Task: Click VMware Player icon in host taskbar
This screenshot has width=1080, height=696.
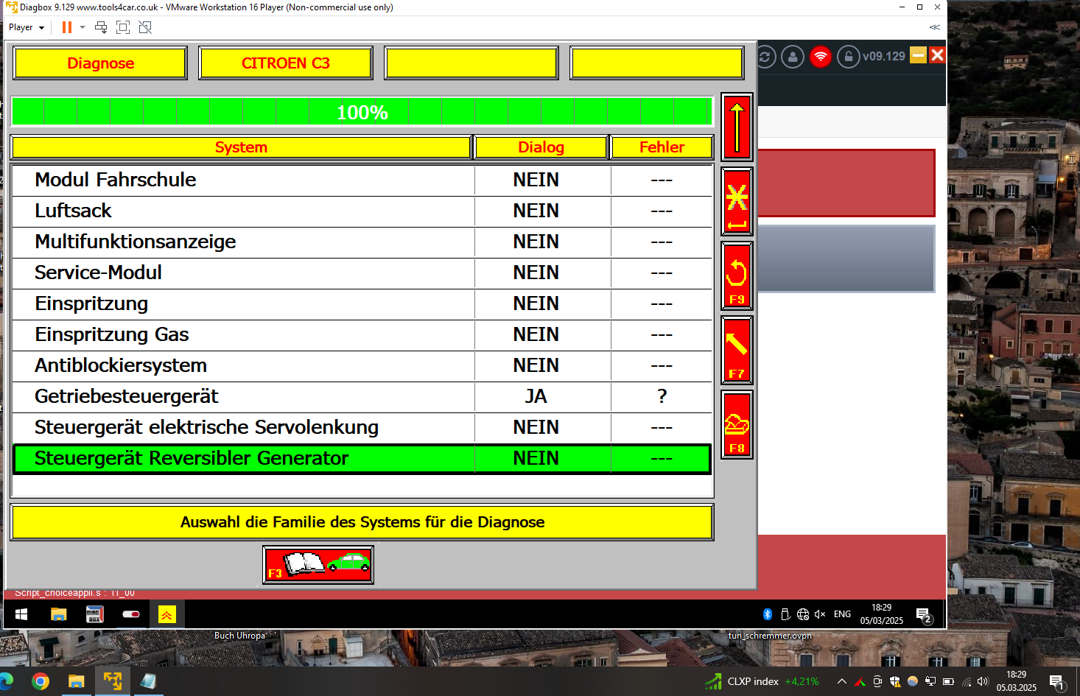Action: click(113, 681)
